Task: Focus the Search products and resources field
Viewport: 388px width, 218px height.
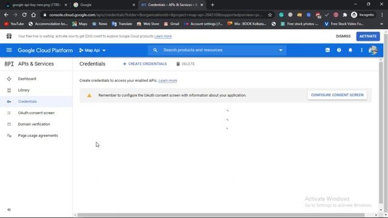Action: pyautogui.click(x=218, y=50)
